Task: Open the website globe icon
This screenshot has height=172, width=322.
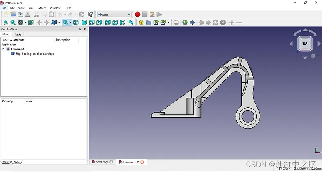Action: click(x=185, y=23)
